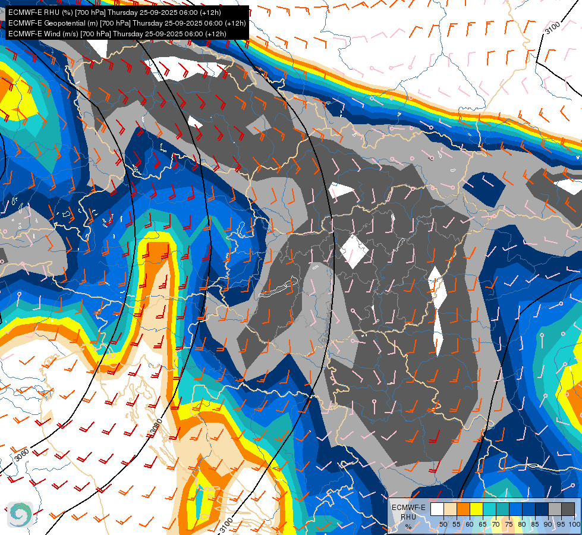Screen dimensions: 582x535
Task: Click the white diamond-shaped patch at map center
Action: pos(353,251)
